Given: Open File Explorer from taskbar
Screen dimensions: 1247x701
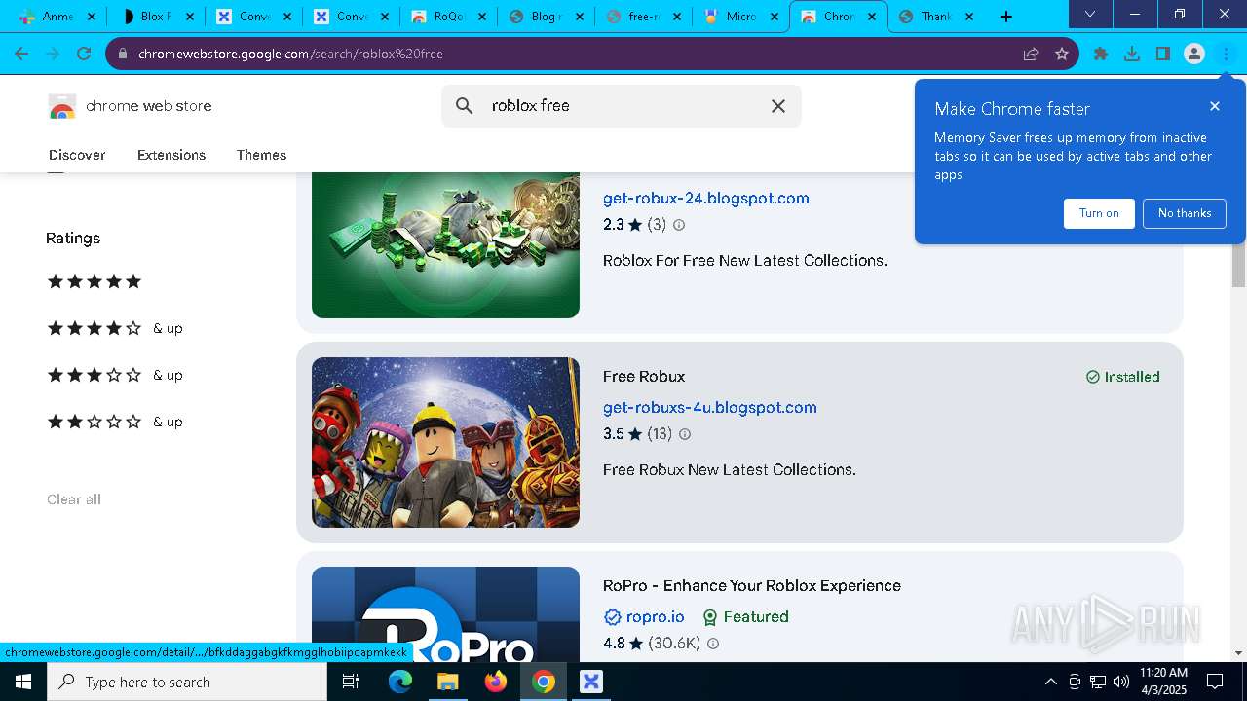Looking at the screenshot, I should [x=447, y=682].
